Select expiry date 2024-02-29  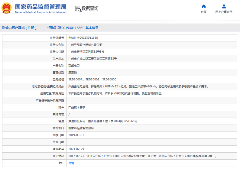[76, 149]
